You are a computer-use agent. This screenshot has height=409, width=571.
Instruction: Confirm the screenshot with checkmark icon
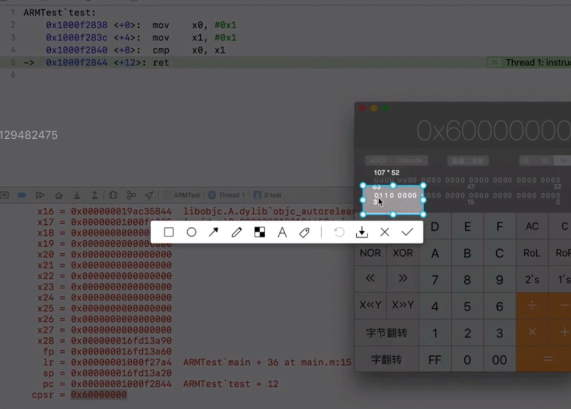[407, 232]
